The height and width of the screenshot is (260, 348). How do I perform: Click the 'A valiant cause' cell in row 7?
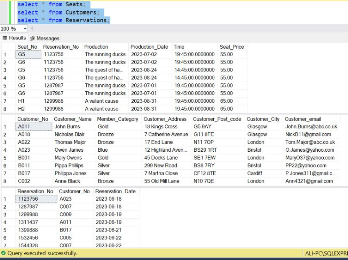click(105, 101)
